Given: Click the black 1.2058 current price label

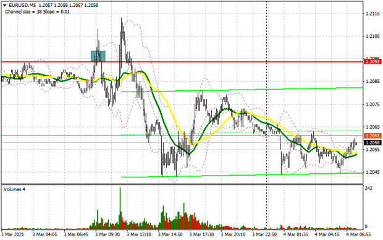Looking at the screenshot, I should pos(372,143).
